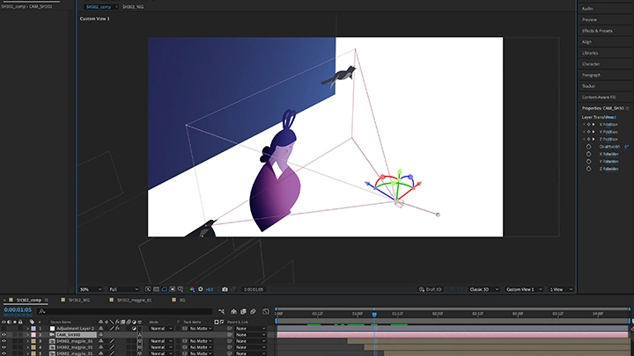634x356 pixels.
Task: Click the Z Position stopwatch icon
Action: (588, 141)
